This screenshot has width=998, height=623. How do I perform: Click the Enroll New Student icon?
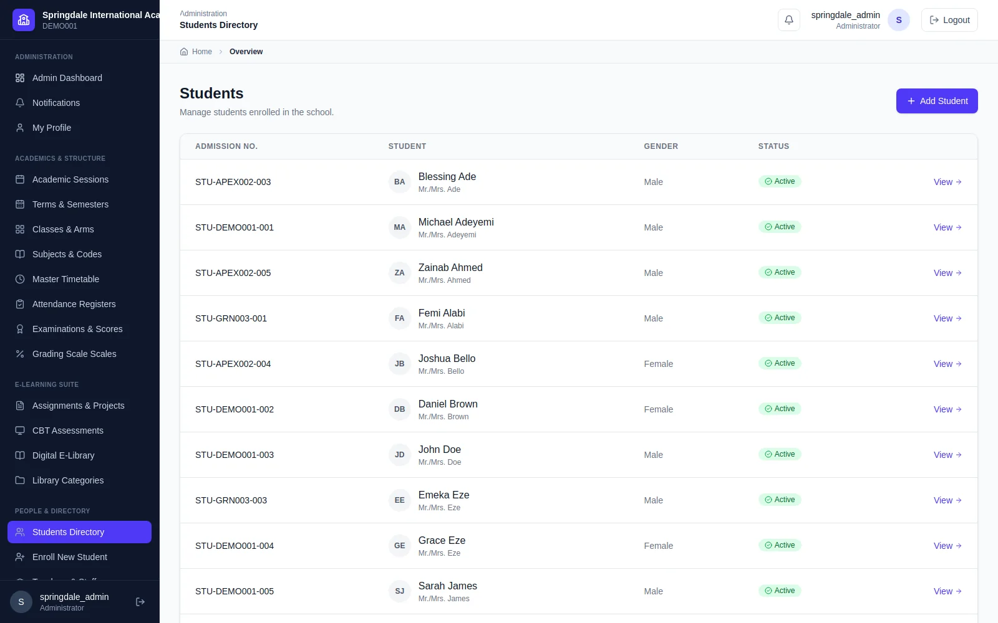20,557
